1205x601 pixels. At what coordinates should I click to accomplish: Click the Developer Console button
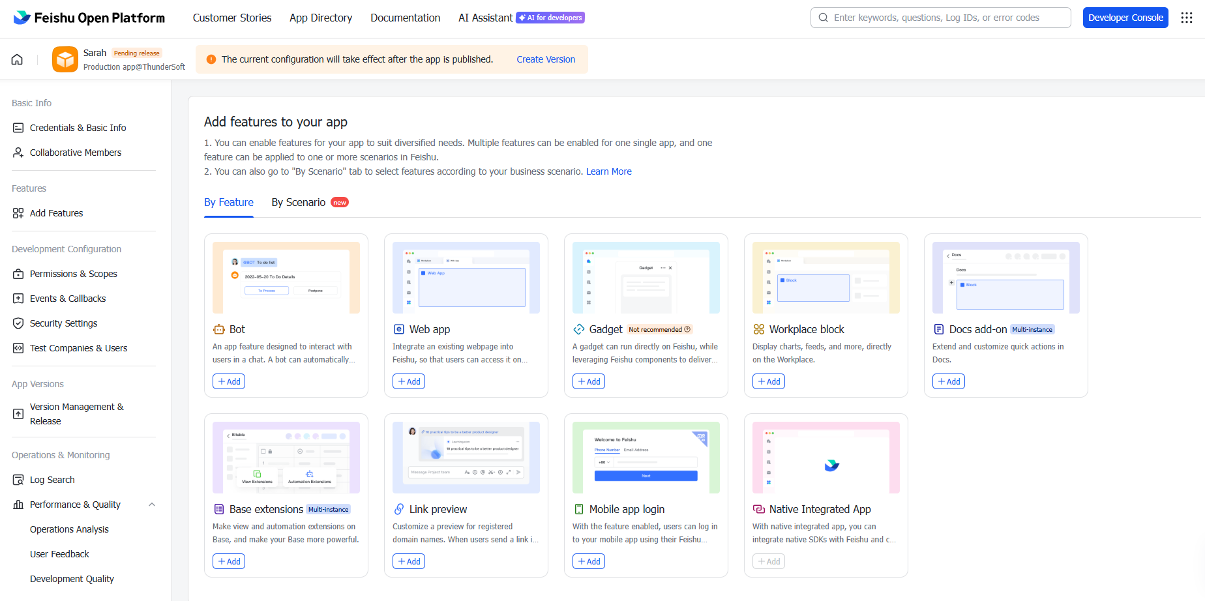[x=1125, y=18]
